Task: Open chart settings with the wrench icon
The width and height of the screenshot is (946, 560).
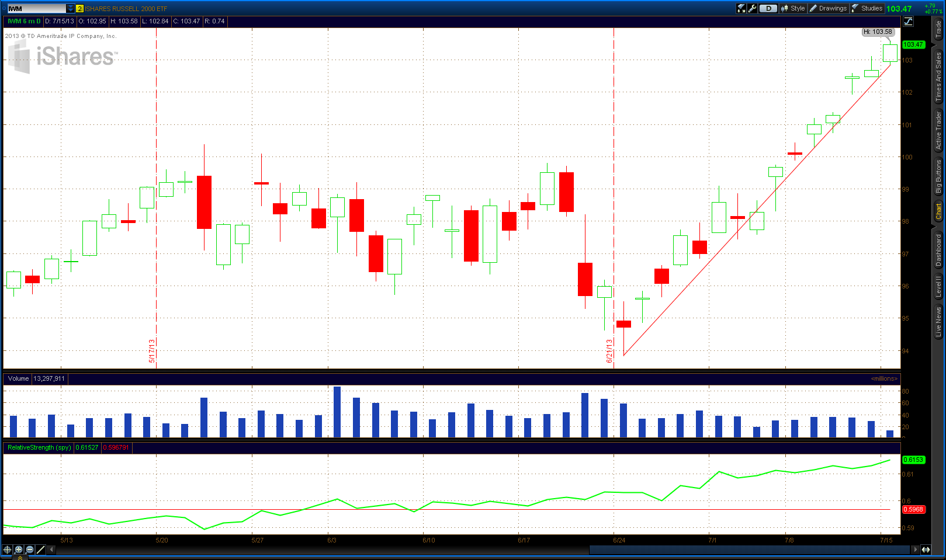Action: pos(752,8)
